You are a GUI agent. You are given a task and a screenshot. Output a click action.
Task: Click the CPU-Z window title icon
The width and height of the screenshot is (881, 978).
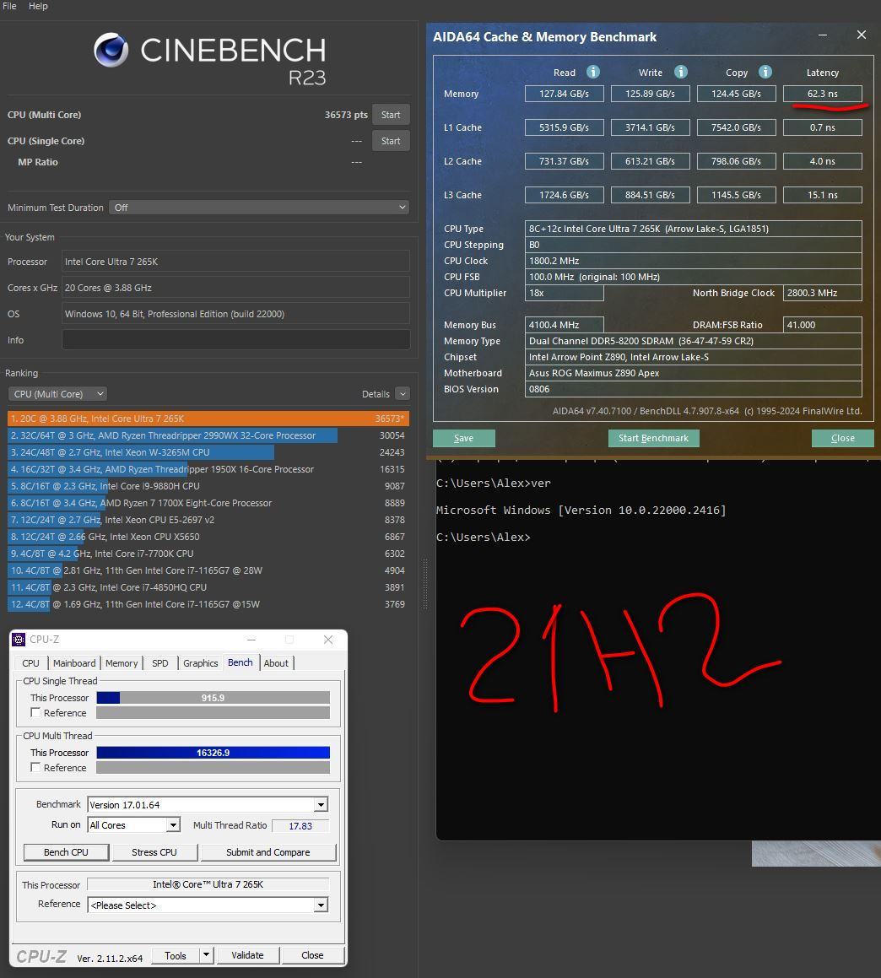(x=19, y=640)
